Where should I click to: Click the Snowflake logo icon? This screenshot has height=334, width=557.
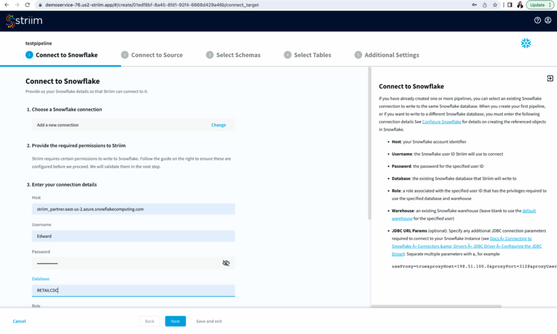(525, 43)
